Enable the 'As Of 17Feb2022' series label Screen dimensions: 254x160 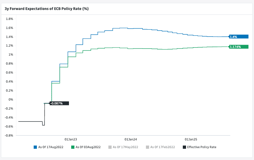163,147
